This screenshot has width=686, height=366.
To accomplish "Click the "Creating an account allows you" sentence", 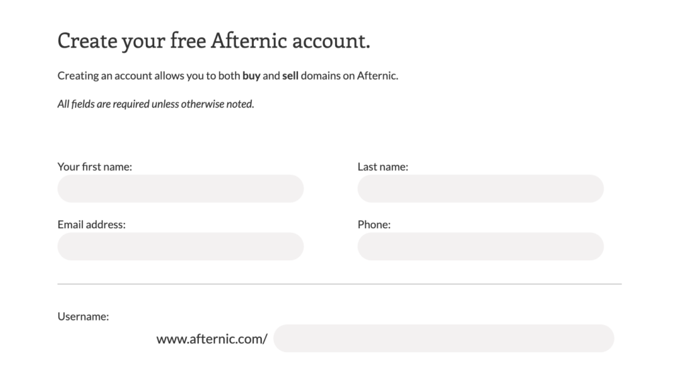I will 228,76.
